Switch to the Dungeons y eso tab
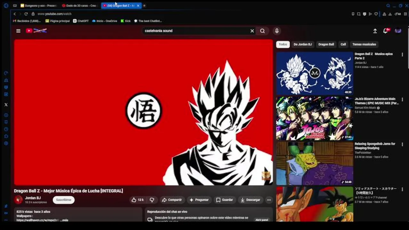The height and width of the screenshot is (230, 409). (39, 5)
